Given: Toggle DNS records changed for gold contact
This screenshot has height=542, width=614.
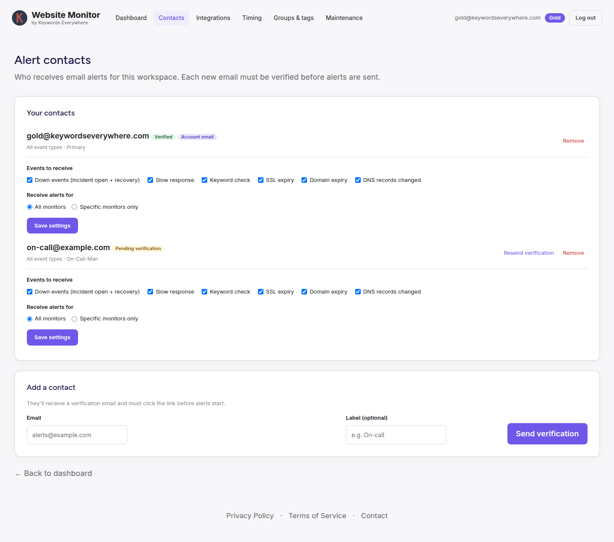Looking at the screenshot, I should tap(358, 180).
